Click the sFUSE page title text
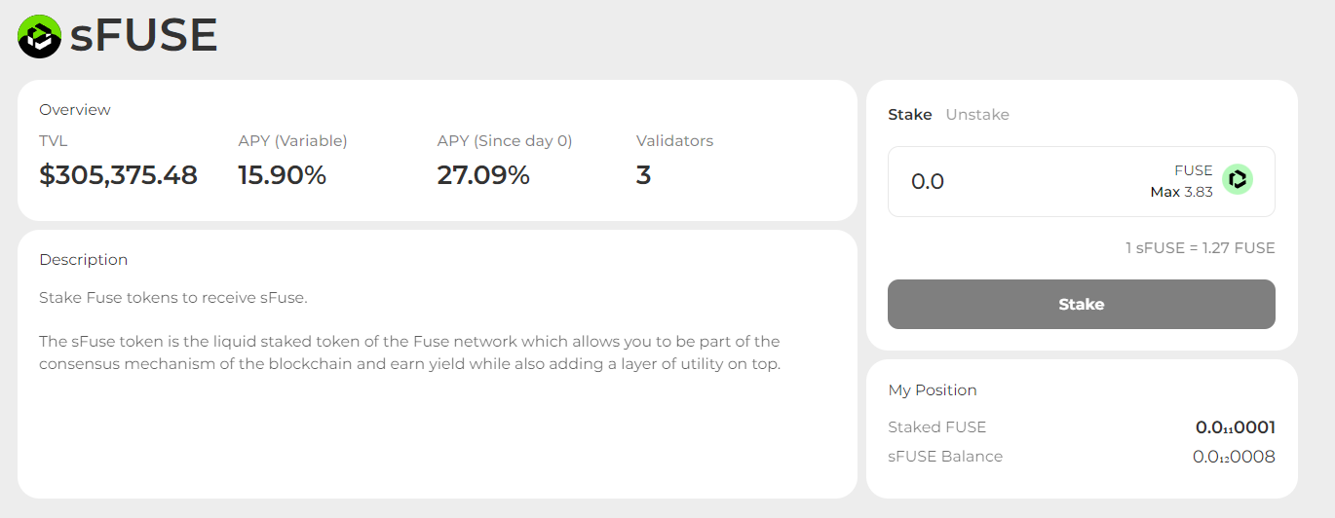This screenshot has height=518, width=1335. coord(143,36)
